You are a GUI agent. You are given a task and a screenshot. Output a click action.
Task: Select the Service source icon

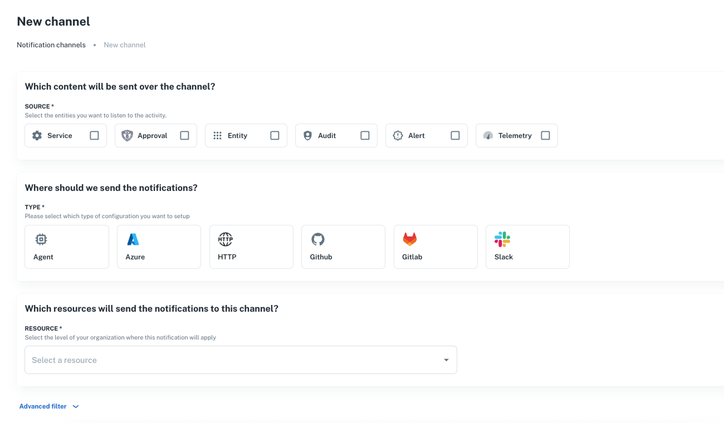37,135
